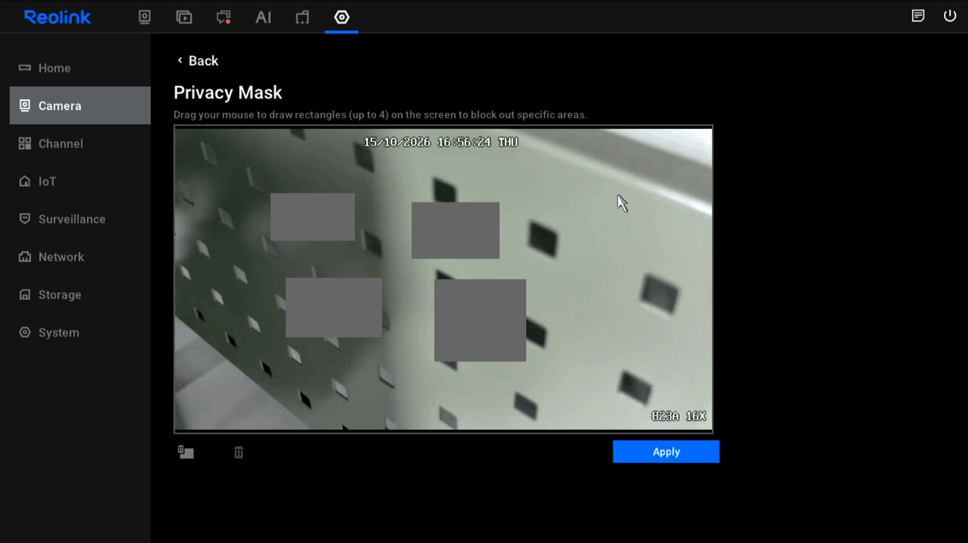Open the building/device icon next to AI
The image size is (968, 543).
pyautogui.click(x=303, y=17)
